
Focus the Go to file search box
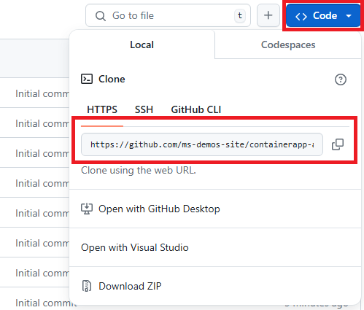pos(168,15)
